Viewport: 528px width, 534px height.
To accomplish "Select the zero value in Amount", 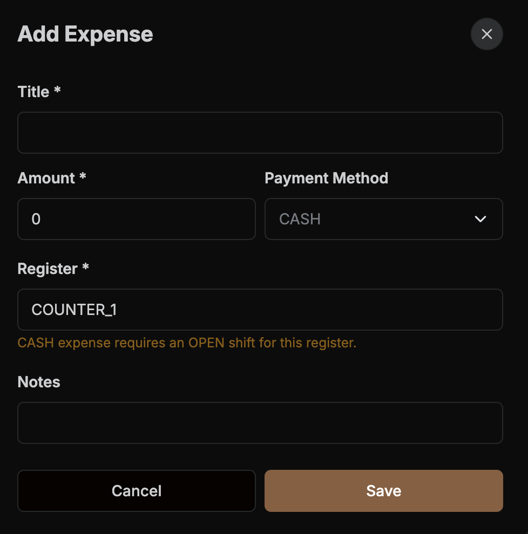I will (x=36, y=219).
